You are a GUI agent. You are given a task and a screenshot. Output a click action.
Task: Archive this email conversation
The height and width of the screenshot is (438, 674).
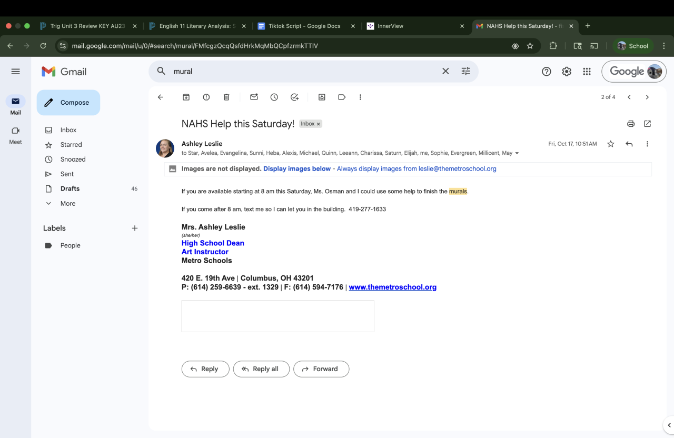click(186, 97)
